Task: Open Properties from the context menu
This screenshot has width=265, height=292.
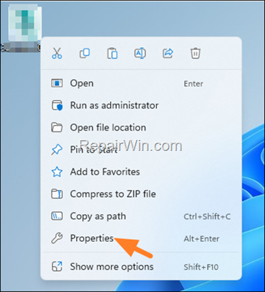Action: (x=141, y=239)
